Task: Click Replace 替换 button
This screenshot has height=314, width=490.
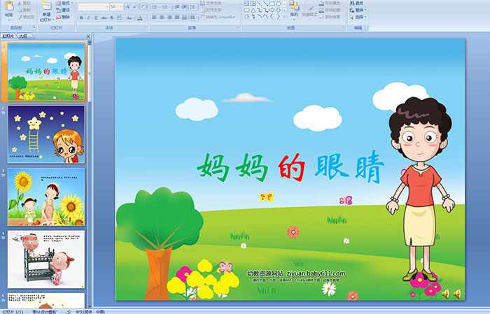Action: (x=358, y=10)
